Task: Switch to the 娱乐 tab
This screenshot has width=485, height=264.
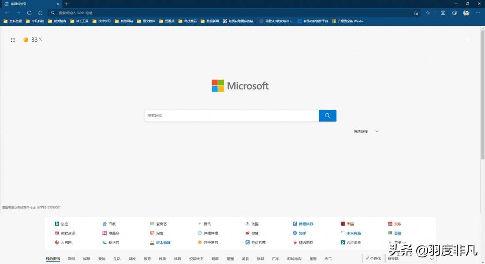Action: pos(86,259)
